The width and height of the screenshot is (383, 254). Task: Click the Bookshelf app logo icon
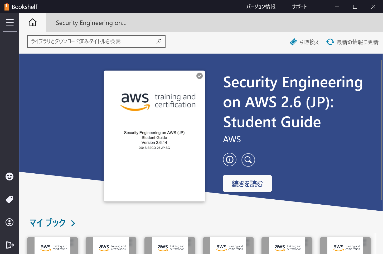coord(7,7)
